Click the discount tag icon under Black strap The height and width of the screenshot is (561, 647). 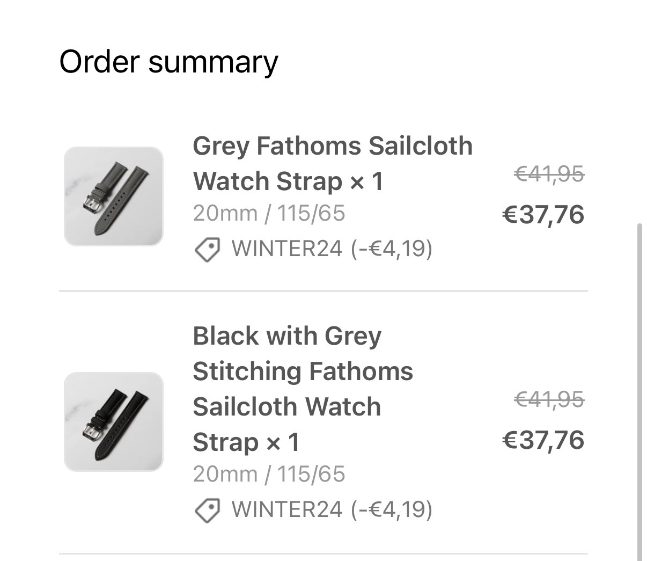[207, 511]
